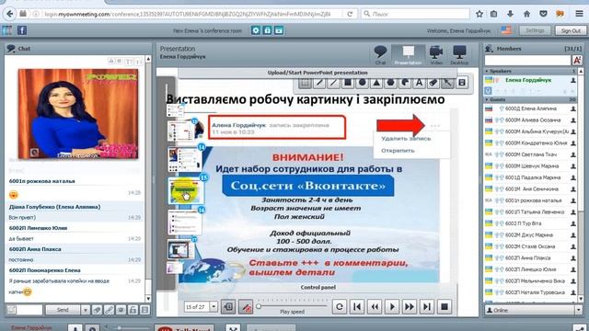This screenshot has height=331, width=589.
Task: Go to browser home icon
Action: (526, 14)
